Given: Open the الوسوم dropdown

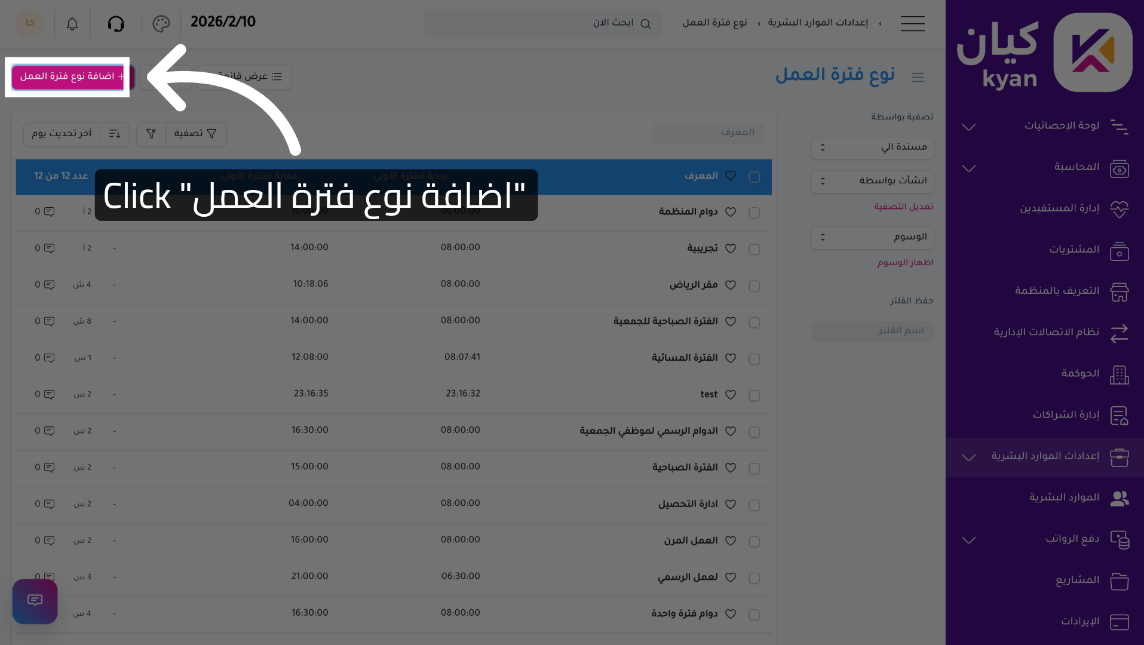Looking at the screenshot, I should 872,237.
